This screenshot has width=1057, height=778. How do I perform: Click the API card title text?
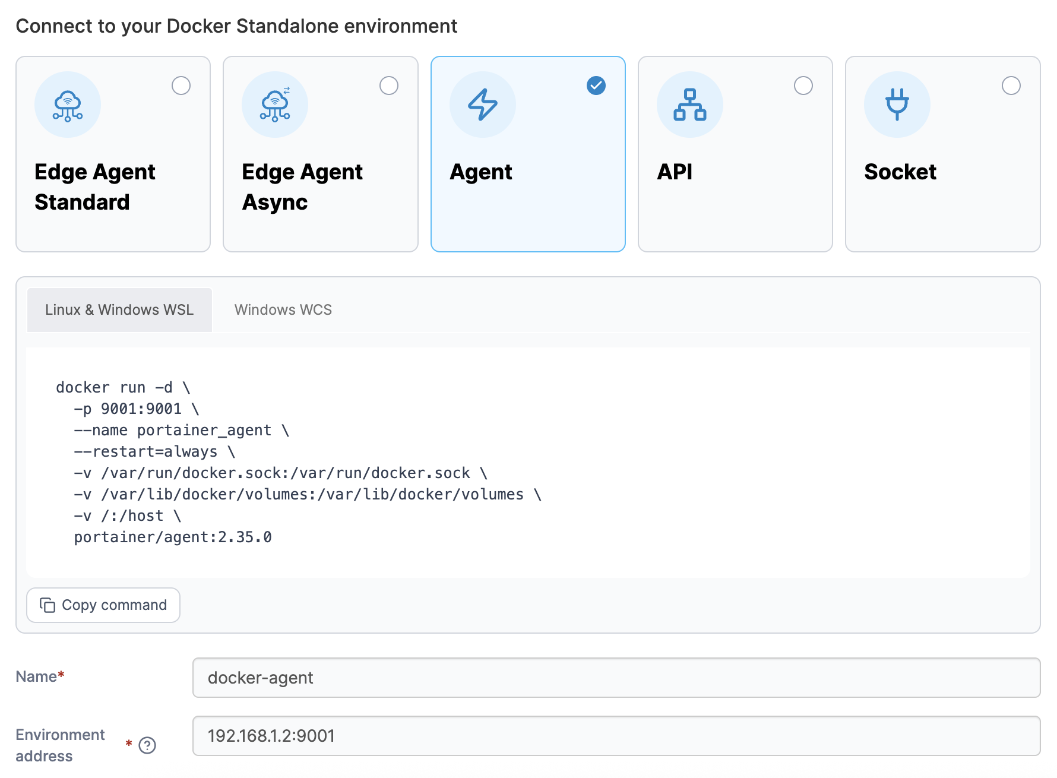(x=675, y=172)
